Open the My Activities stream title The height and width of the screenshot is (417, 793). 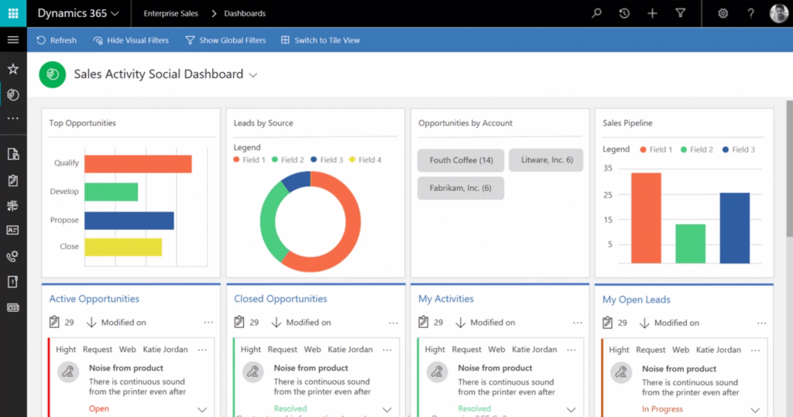point(445,299)
